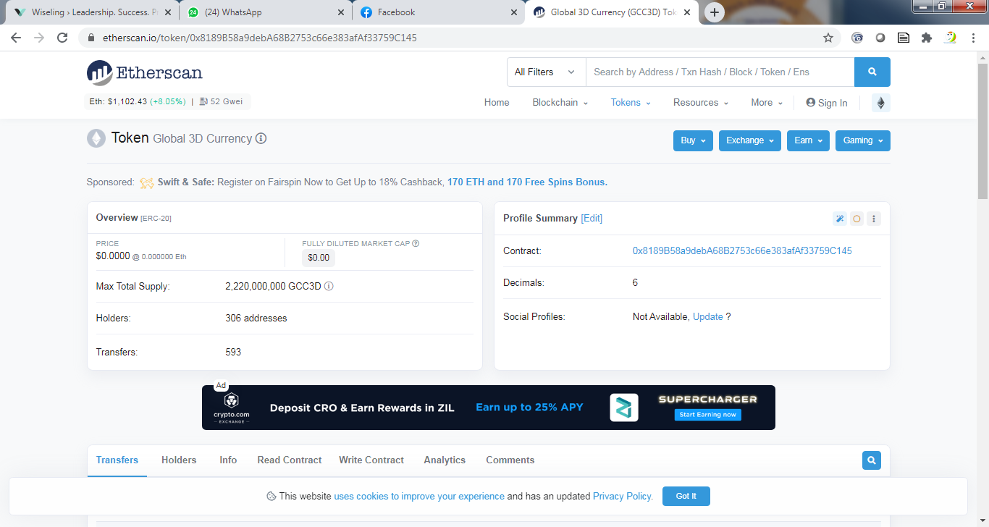The height and width of the screenshot is (527, 989).
Task: Click the browser address bar URL
Action: [258, 38]
